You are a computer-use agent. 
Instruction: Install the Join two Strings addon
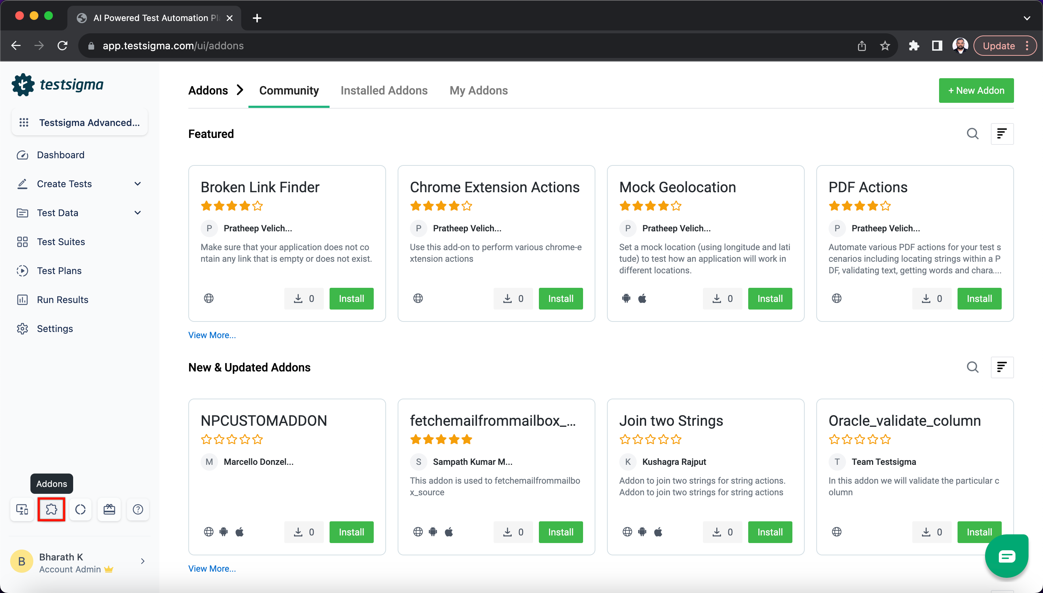[x=770, y=532]
